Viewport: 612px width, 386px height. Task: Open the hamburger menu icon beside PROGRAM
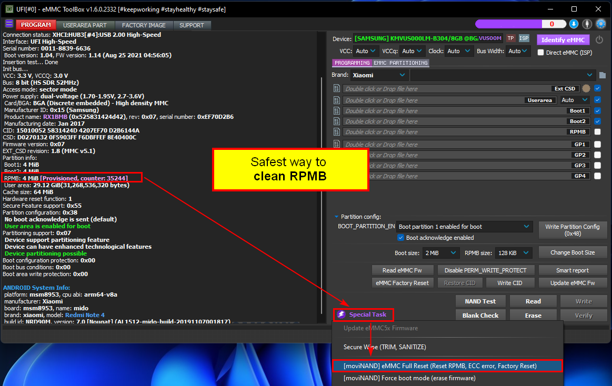[x=9, y=24]
